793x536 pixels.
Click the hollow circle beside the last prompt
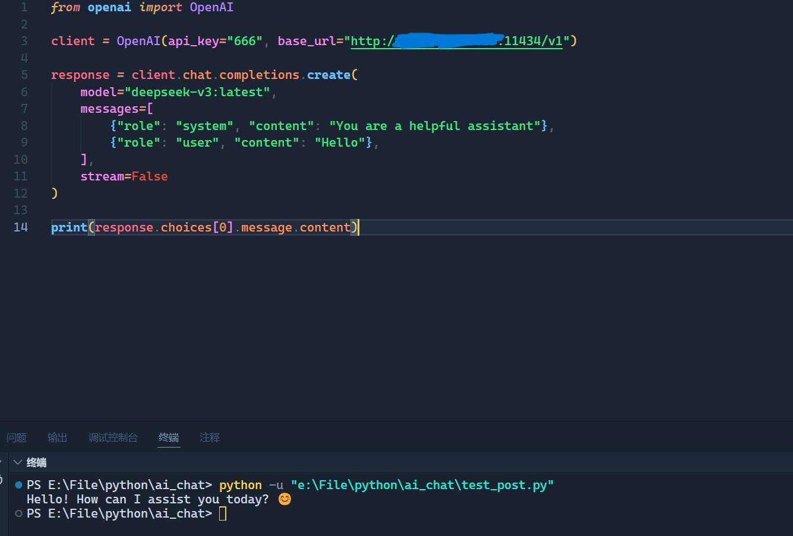[18, 513]
